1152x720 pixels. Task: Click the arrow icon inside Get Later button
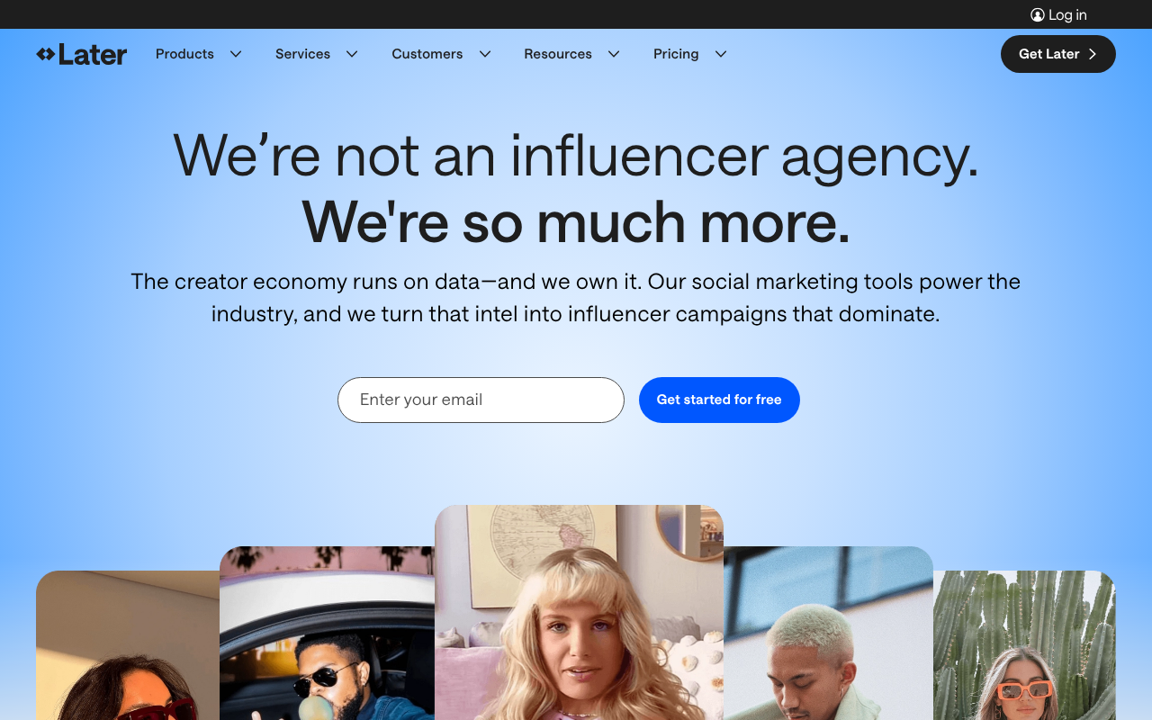(x=1093, y=54)
